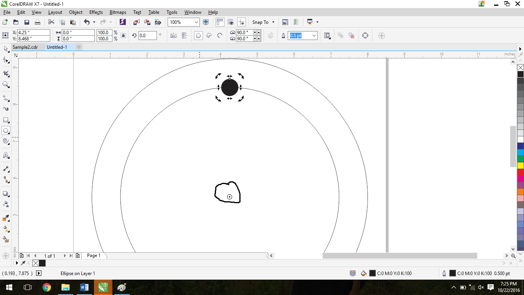Open the Effects menu
The height and width of the screenshot is (295, 524).
(96, 12)
